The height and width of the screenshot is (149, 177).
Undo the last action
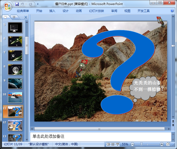pos(22,4)
